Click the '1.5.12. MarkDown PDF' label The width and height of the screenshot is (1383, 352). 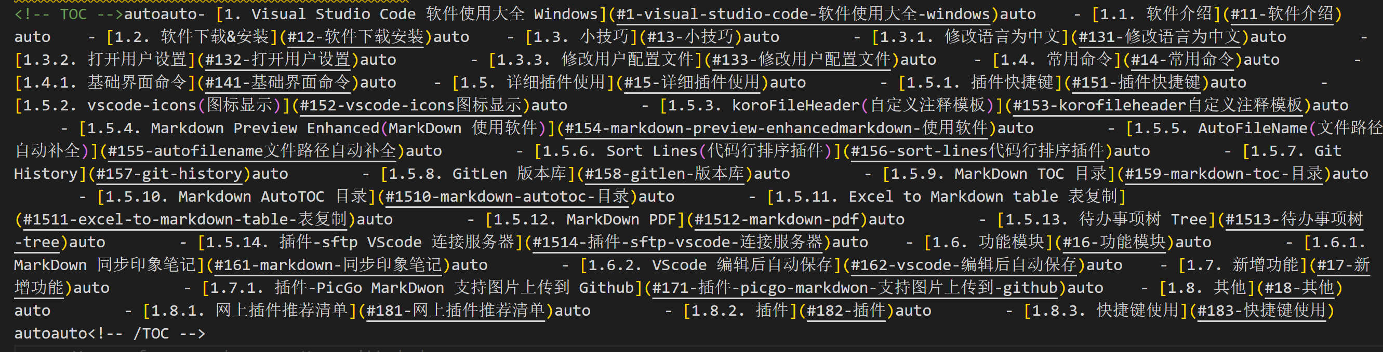(x=584, y=219)
